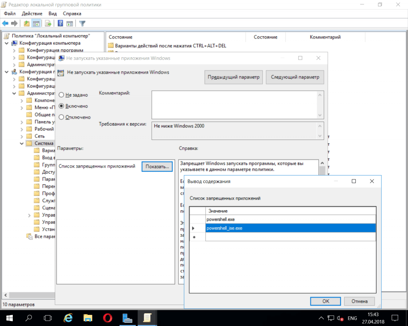The image size is (408, 326).
Task: Click the Export list toolbar icon
Action: pyautogui.click(x=48, y=23)
